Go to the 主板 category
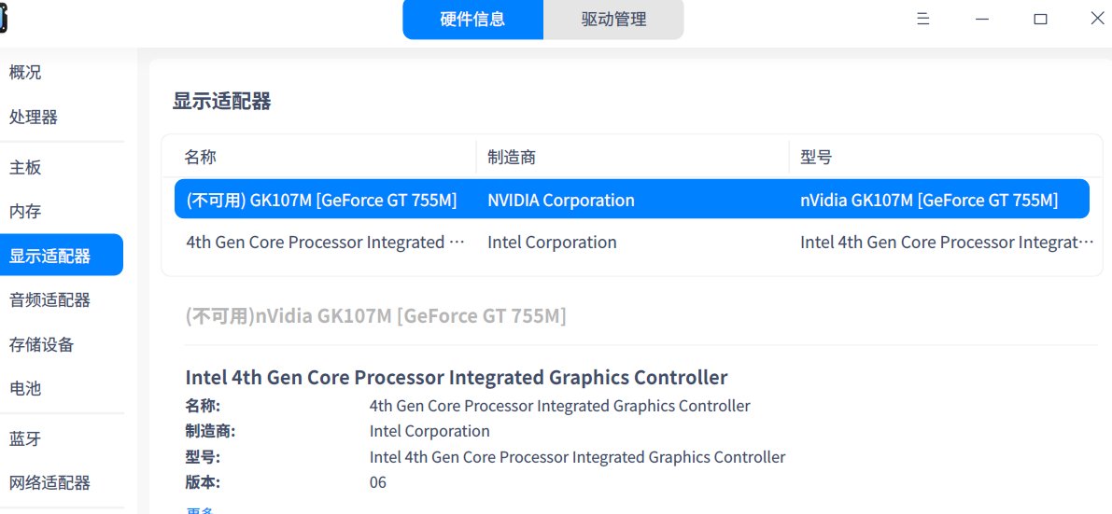This screenshot has height=514, width=1112. coord(25,168)
